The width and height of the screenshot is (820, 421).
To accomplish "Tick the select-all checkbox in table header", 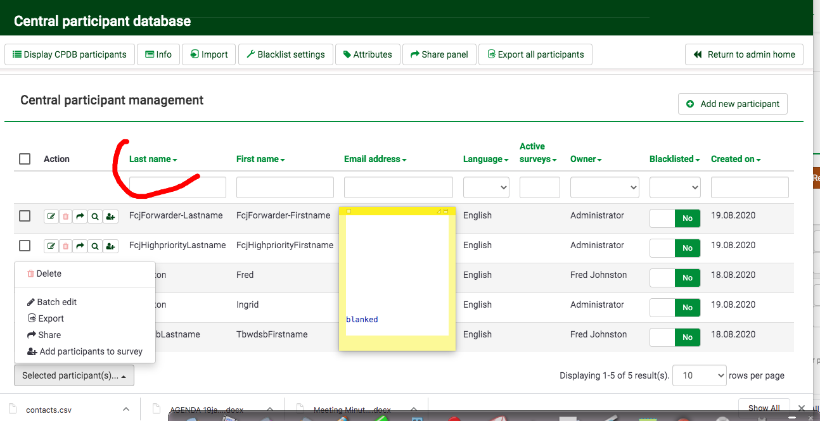I will (25, 159).
